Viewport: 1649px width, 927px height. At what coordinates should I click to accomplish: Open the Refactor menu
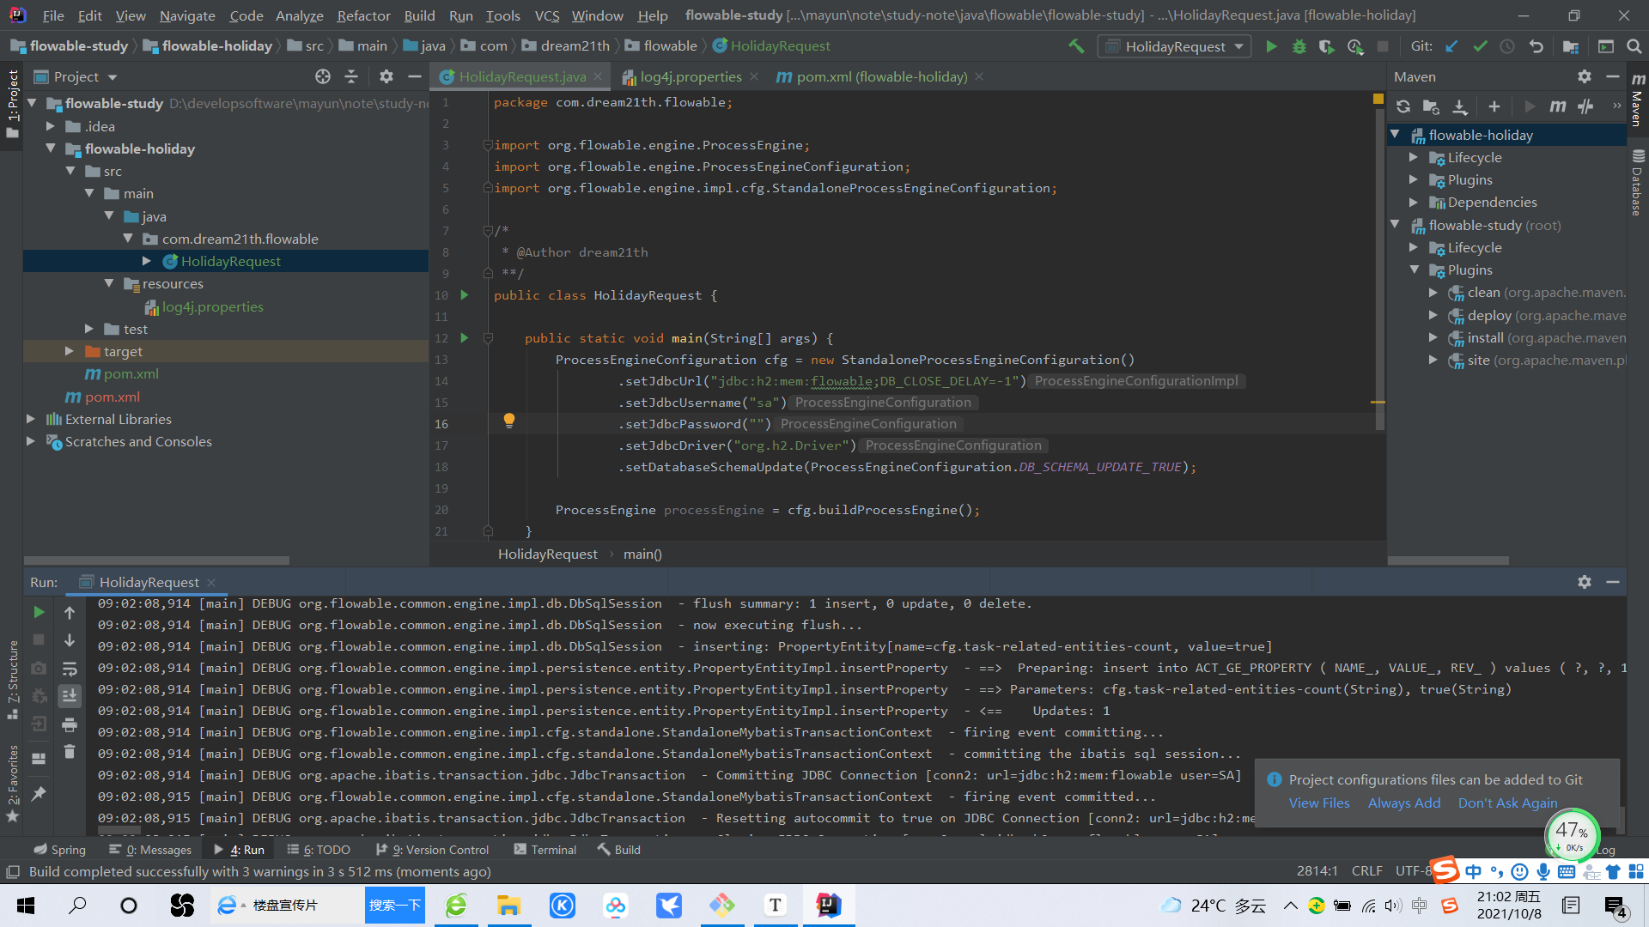click(363, 15)
